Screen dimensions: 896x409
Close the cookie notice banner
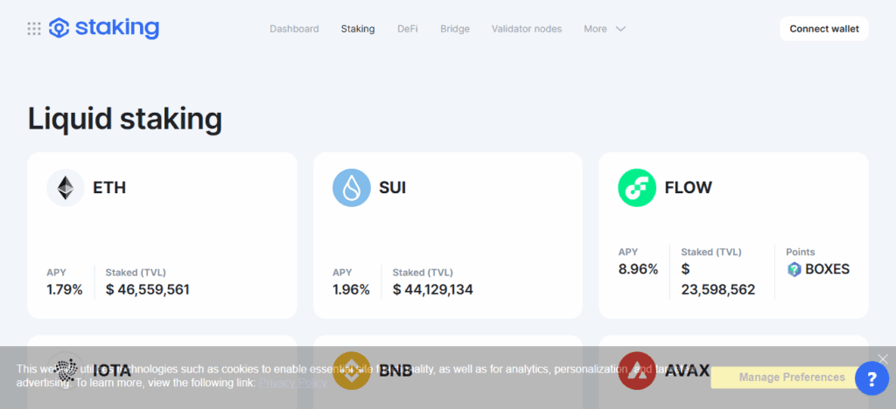click(883, 358)
